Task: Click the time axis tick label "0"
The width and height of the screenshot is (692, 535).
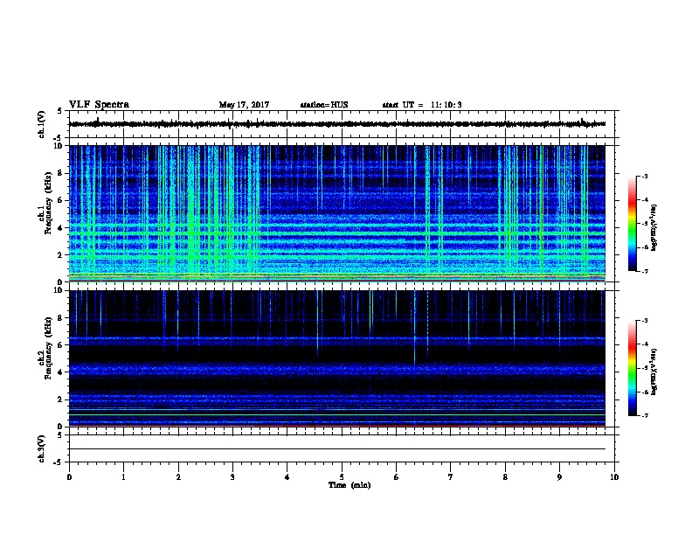Action: click(x=69, y=477)
